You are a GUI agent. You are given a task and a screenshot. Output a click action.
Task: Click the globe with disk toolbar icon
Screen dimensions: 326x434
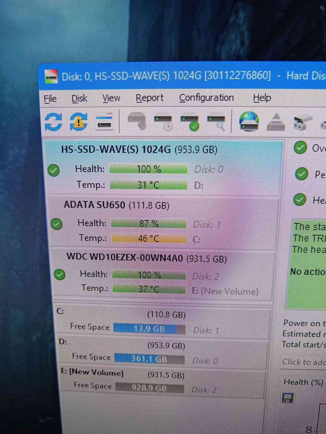coord(249,121)
